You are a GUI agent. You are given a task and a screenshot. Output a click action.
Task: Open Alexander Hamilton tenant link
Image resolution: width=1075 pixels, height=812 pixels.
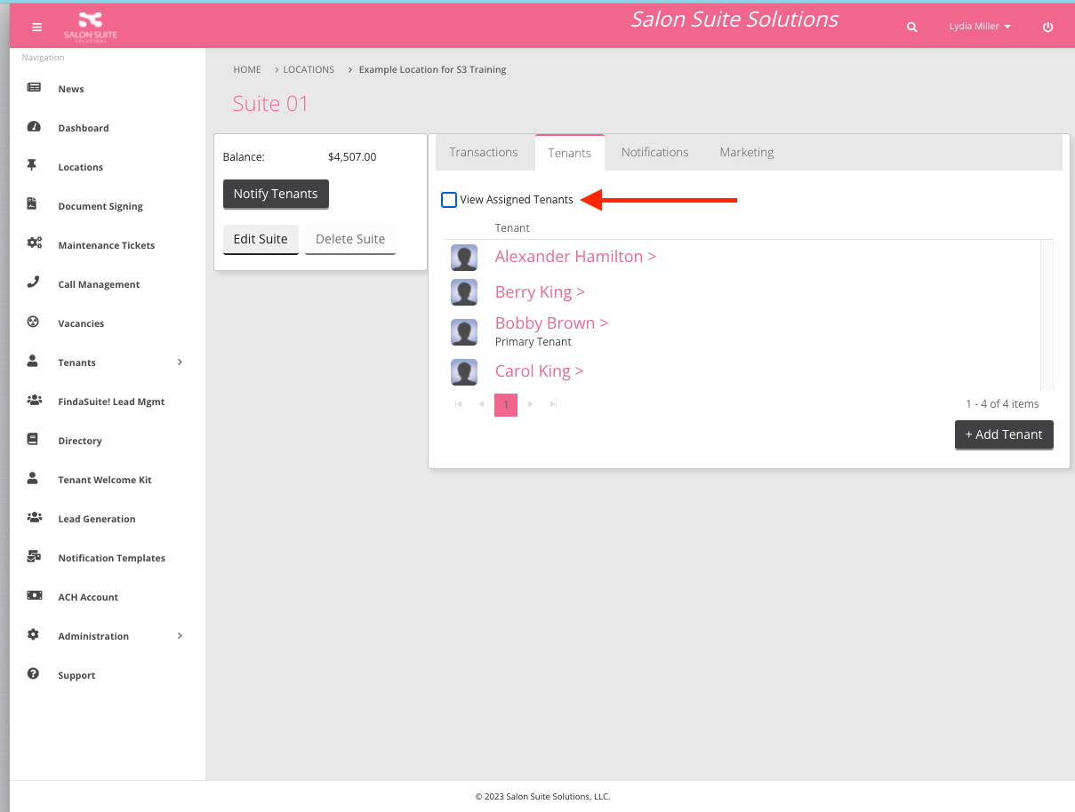tap(575, 256)
